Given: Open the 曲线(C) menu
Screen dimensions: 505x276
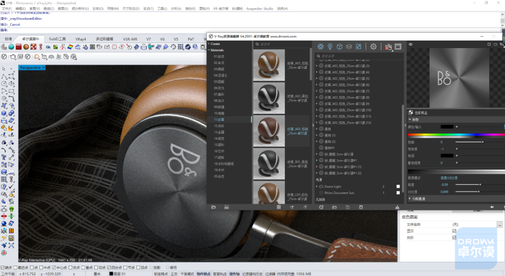Looking at the screenshot, I should click(49, 9).
